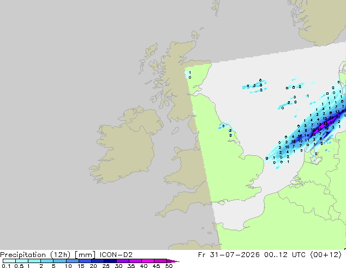346x268 pixels.
Task: Click the 0.1–0.5 mm legend color box
Action: [9, 261]
